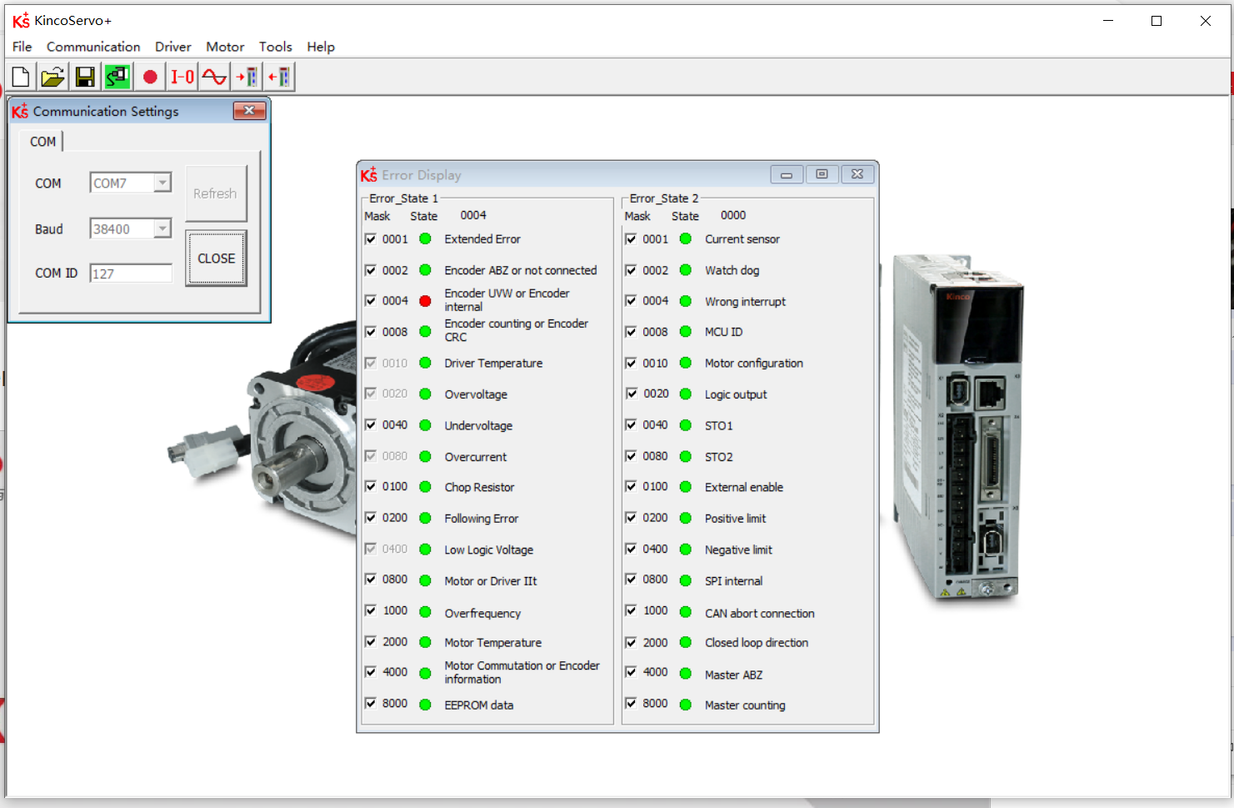Click the COM ID field showing 127

pos(131,274)
